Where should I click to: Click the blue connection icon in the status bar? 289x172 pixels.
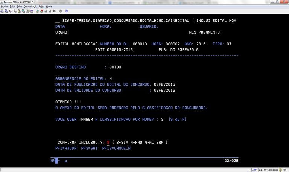tap(254, 170)
